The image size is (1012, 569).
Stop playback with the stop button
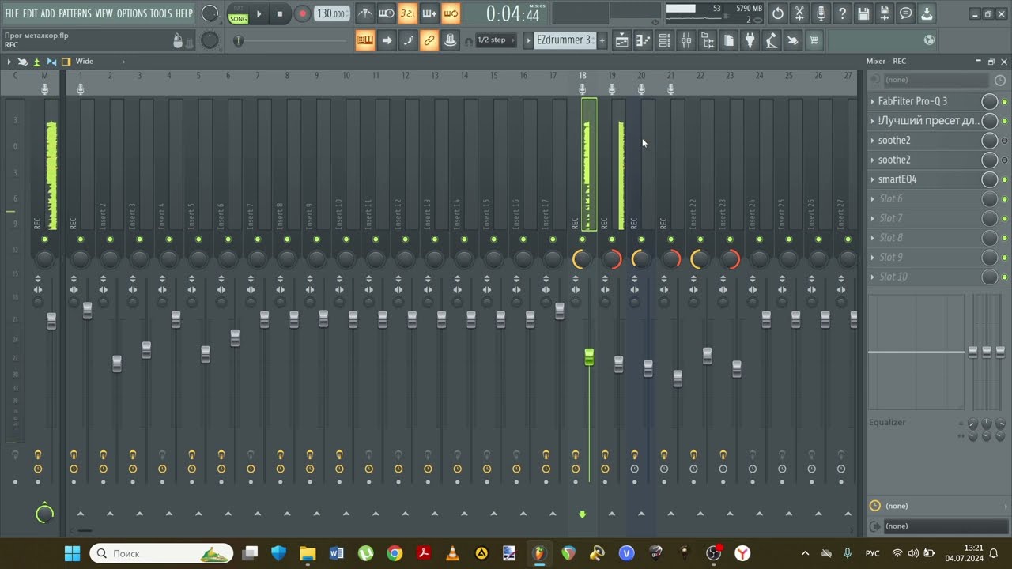[279, 14]
